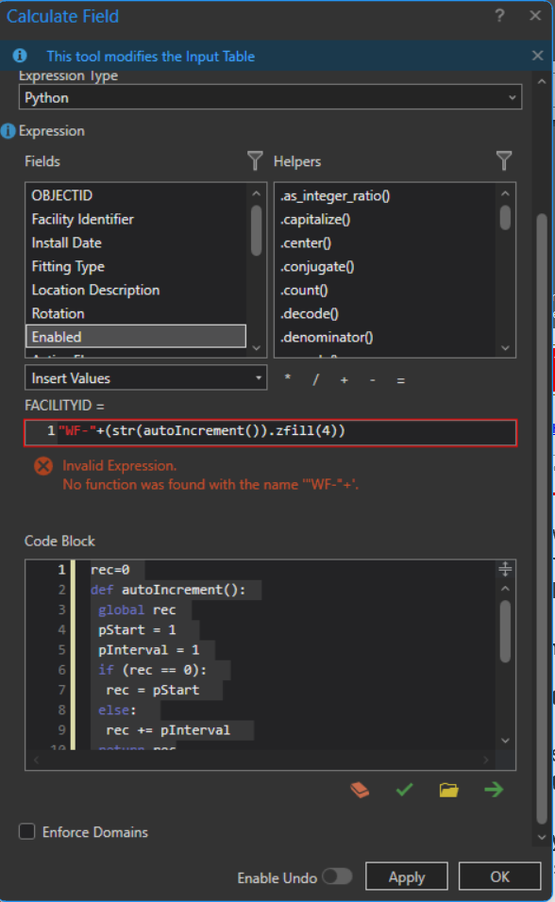
Task: Click the Expression info icon
Action: tap(8, 131)
